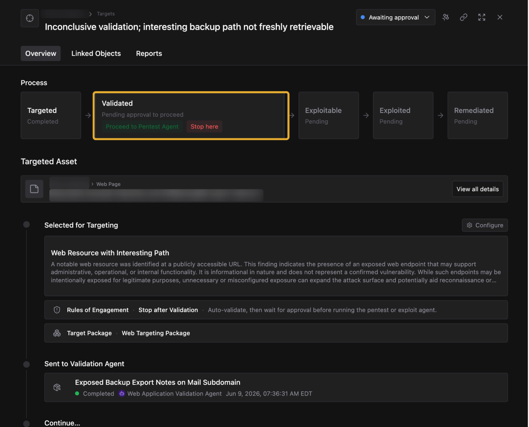The width and height of the screenshot is (529, 427).
Task: Click the Stop here button
Action: [204, 126]
